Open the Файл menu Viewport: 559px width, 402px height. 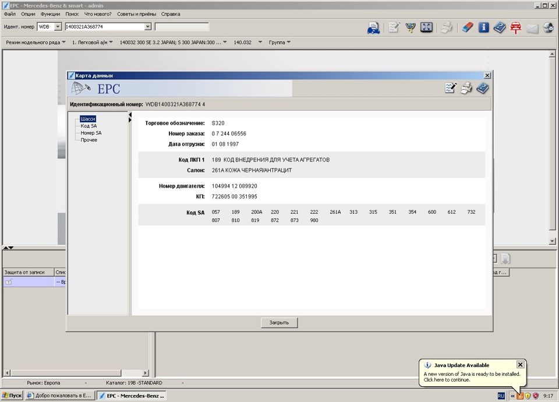coord(10,14)
